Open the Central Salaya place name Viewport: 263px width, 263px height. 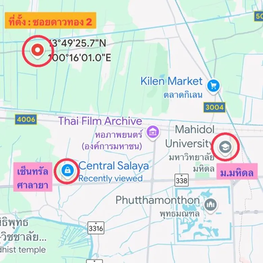point(114,166)
